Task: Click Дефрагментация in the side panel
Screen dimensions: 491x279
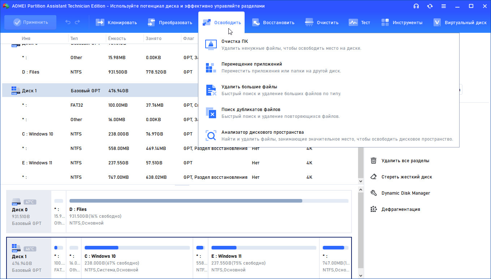Action: click(x=400, y=209)
